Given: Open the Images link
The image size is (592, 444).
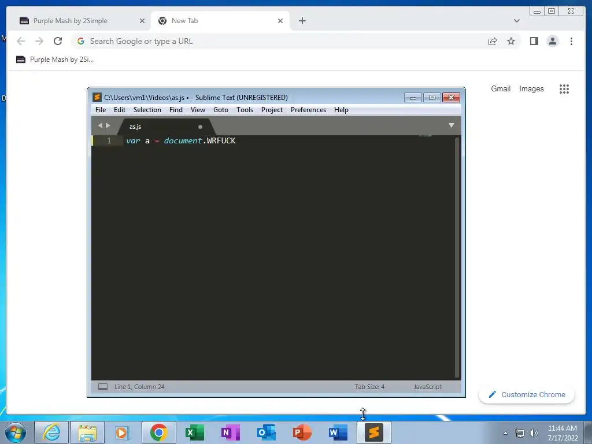Looking at the screenshot, I should (x=531, y=88).
